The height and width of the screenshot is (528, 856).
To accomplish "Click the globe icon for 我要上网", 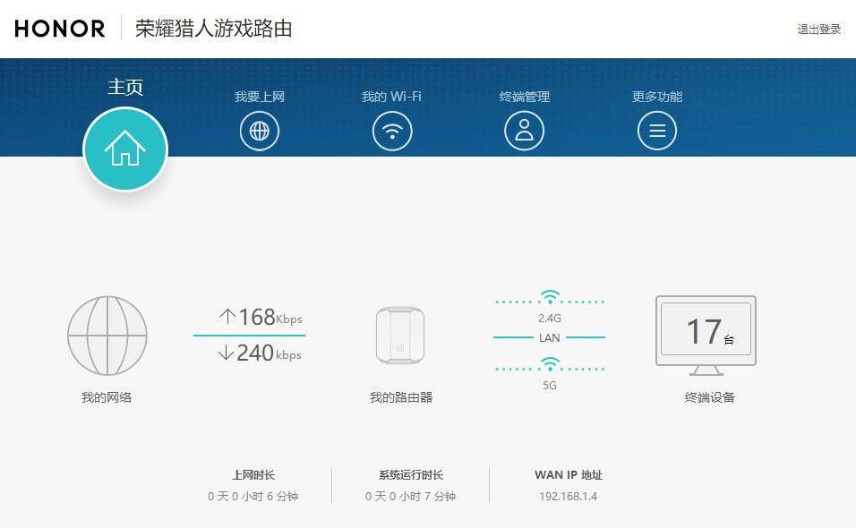I will [x=260, y=131].
